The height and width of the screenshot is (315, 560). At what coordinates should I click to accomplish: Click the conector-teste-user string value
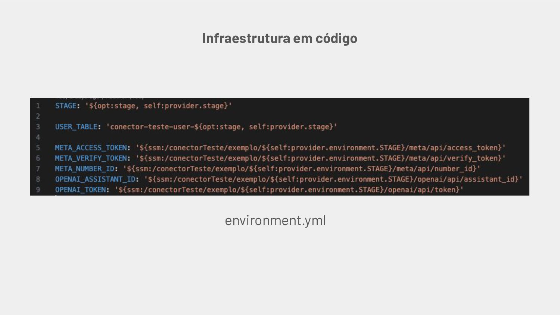[x=221, y=127]
